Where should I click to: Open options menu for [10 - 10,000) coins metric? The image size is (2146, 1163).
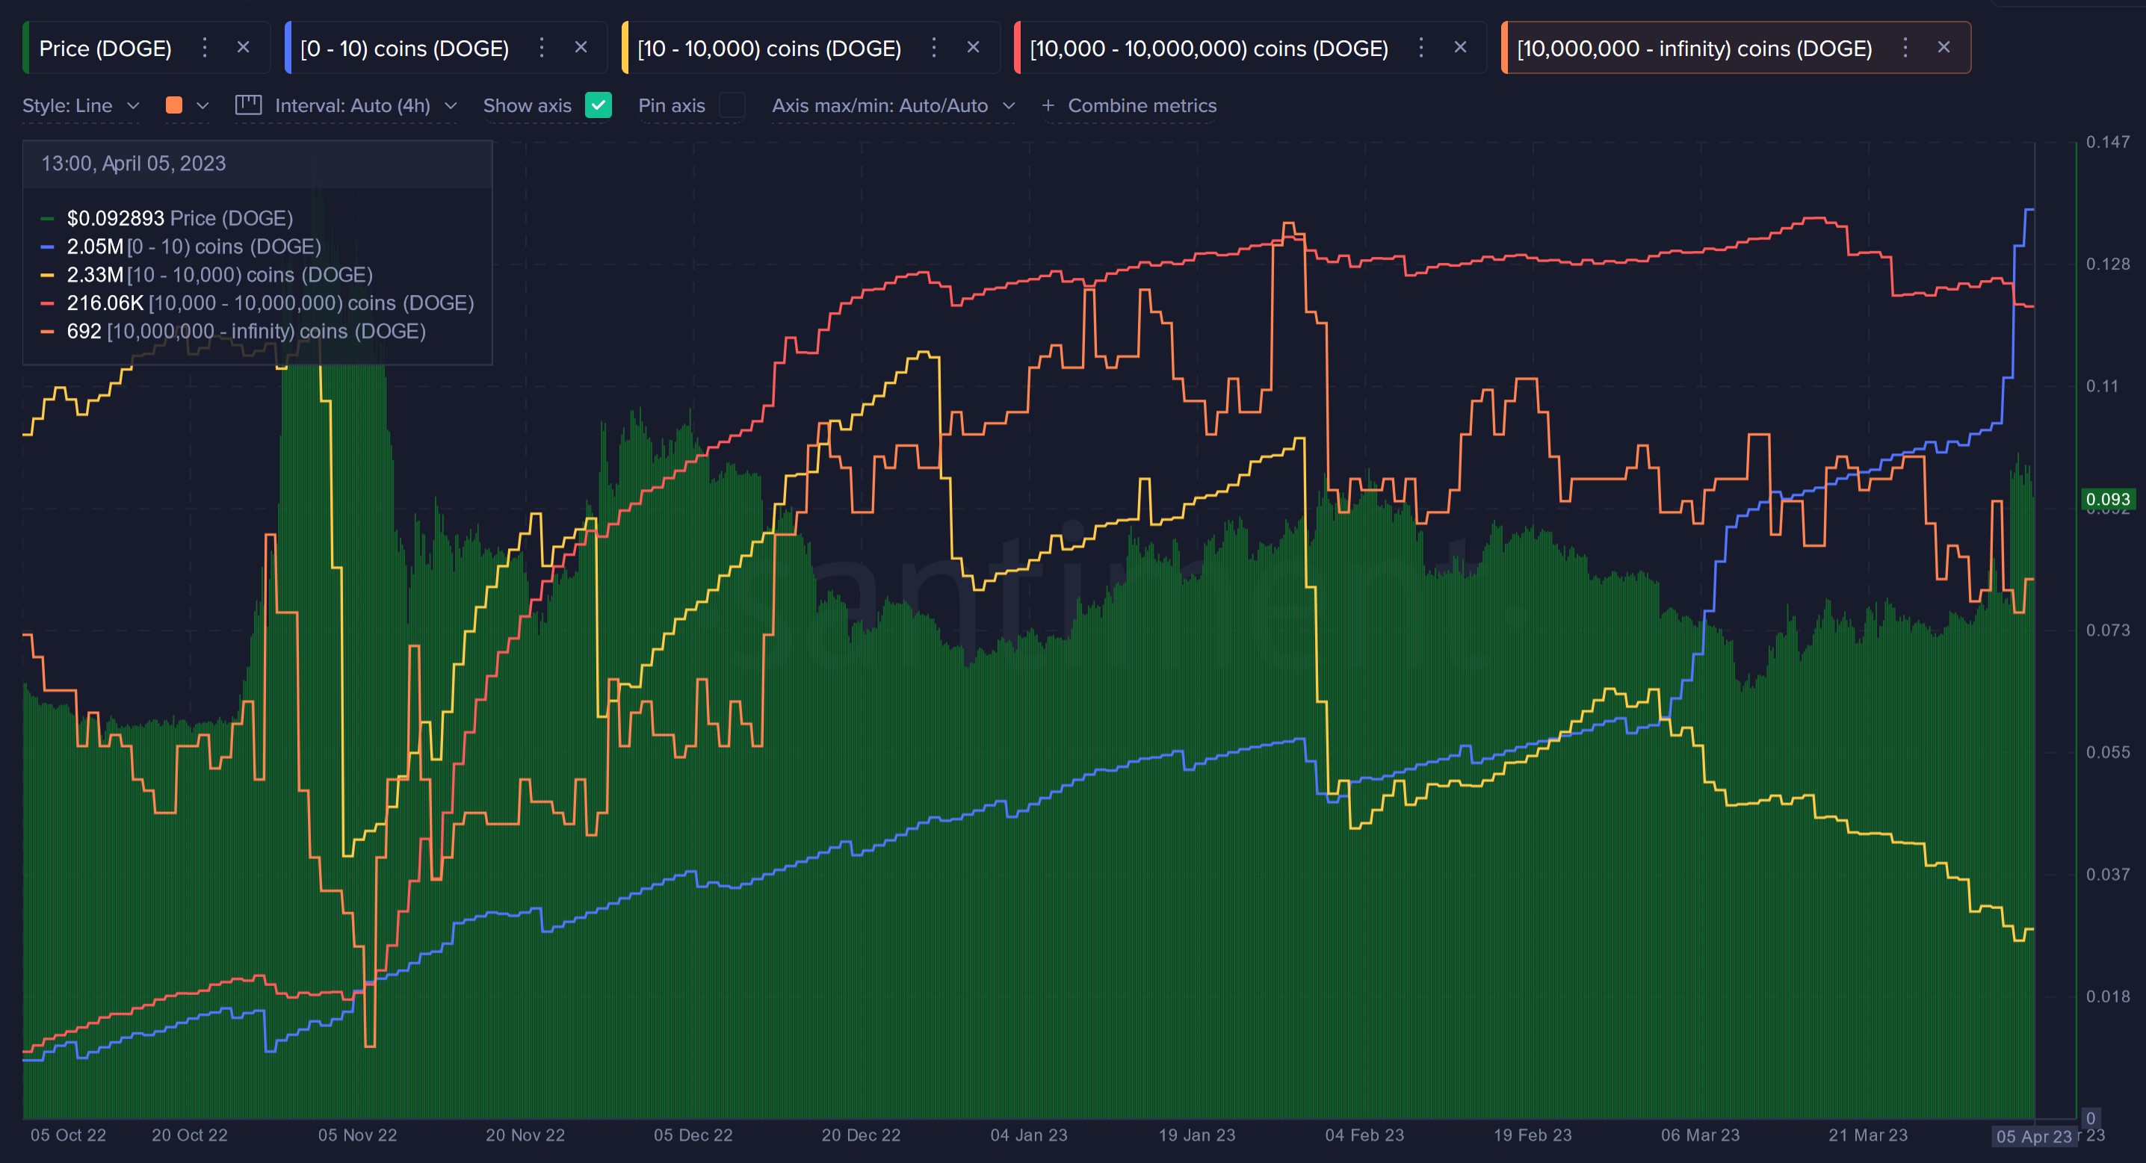click(x=934, y=48)
